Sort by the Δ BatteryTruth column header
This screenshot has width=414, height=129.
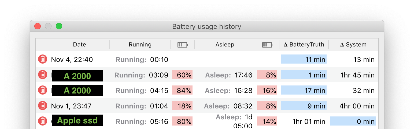coord(304,45)
